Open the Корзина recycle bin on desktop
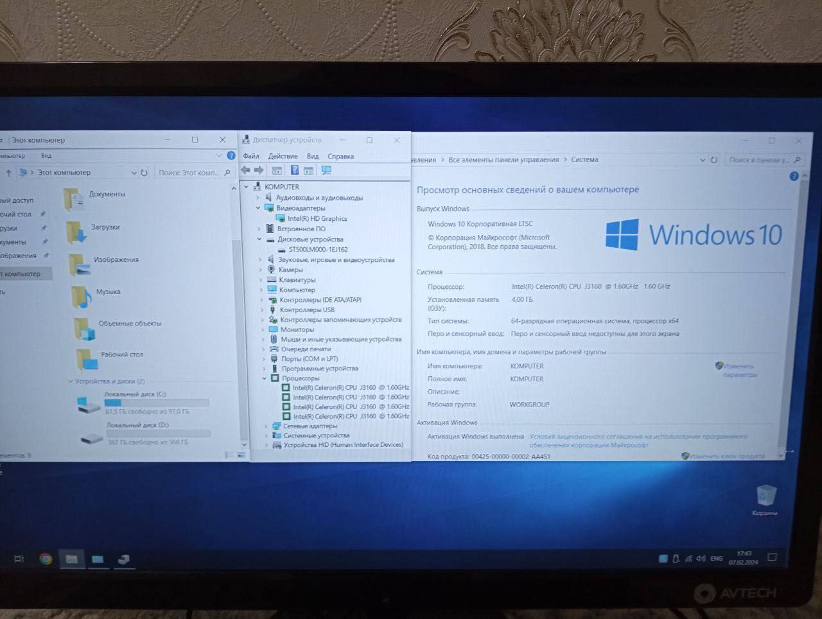Screen dimensions: 822x619 (765, 499)
